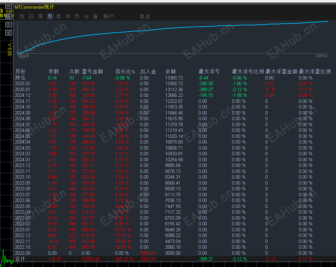Click the 2025.02 chart end date label

pos(322,56)
